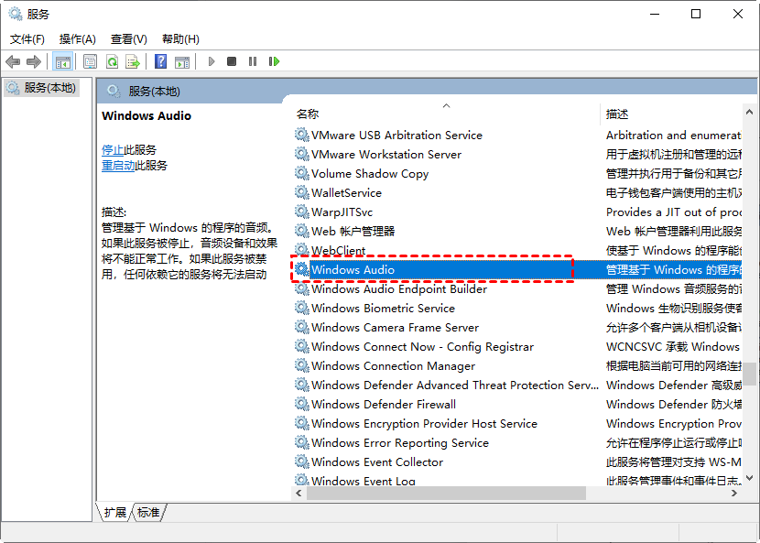Click the Export List toolbar icon
Viewport: 760px width, 543px height.
click(x=133, y=61)
